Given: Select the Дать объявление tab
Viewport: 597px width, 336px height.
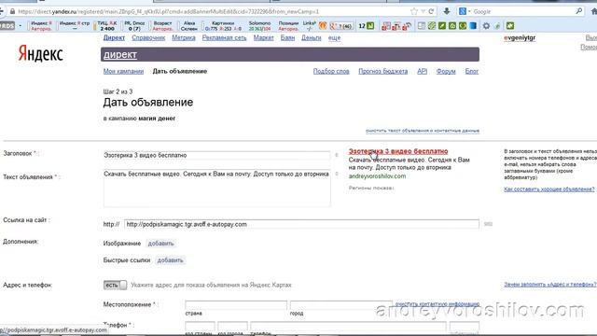Looking at the screenshot, I should (180, 71).
